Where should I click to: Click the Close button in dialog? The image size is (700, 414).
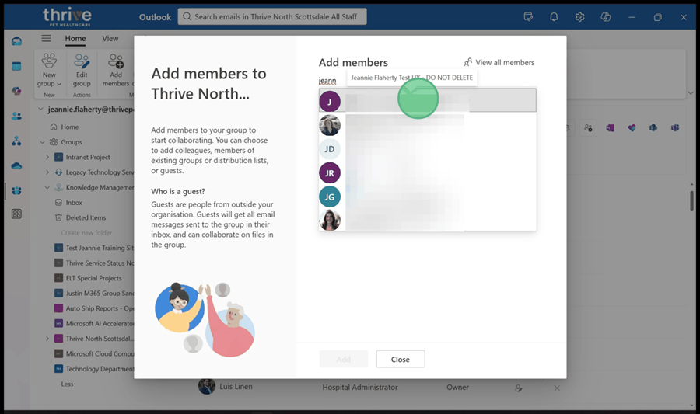click(400, 359)
